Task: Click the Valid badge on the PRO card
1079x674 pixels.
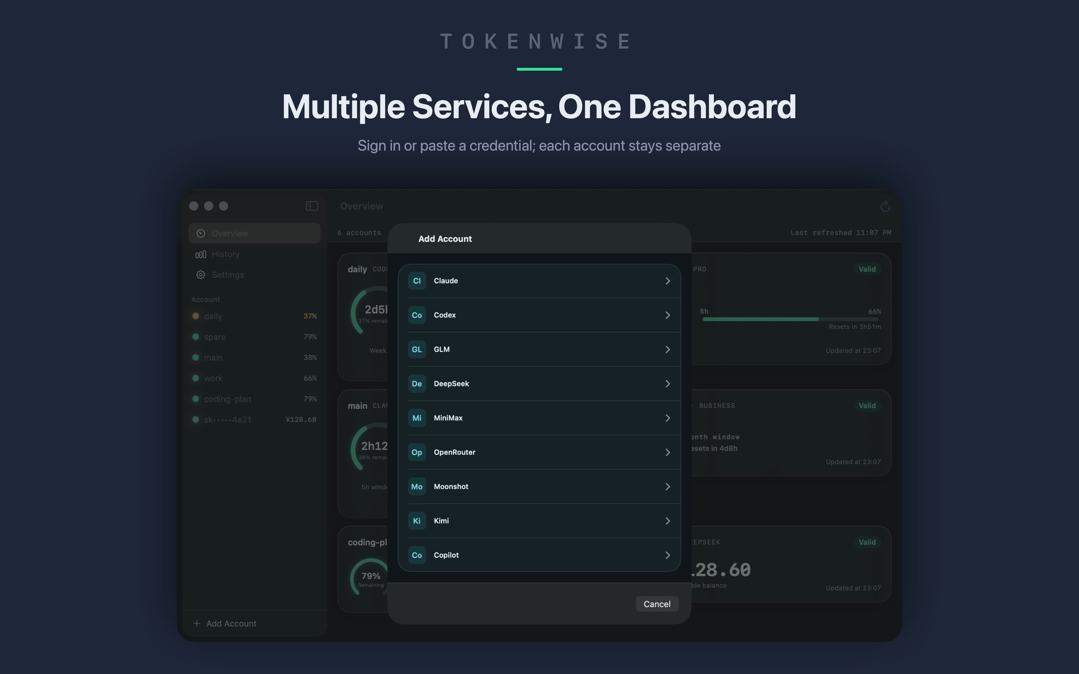Action: (867, 269)
